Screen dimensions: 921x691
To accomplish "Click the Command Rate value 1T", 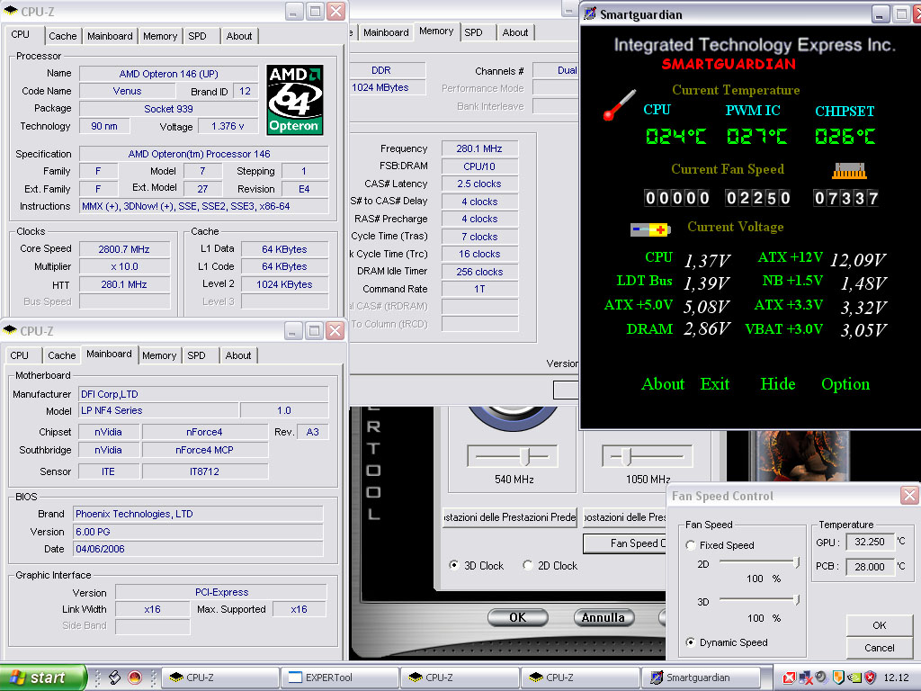I will point(479,289).
